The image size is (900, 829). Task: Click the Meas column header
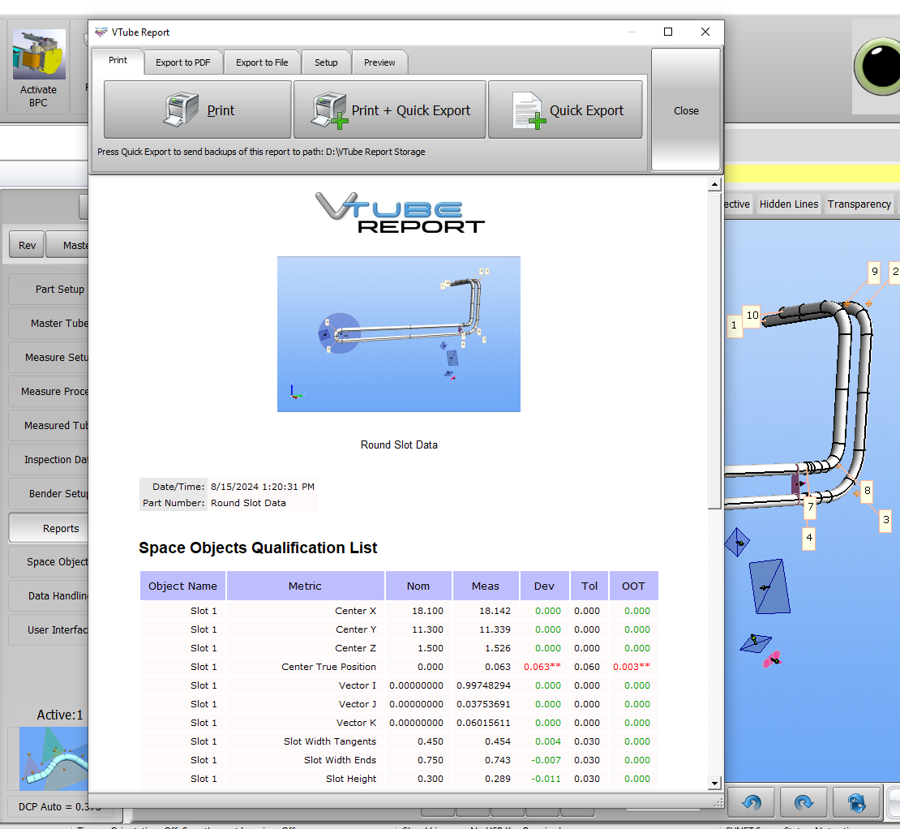[486, 586]
